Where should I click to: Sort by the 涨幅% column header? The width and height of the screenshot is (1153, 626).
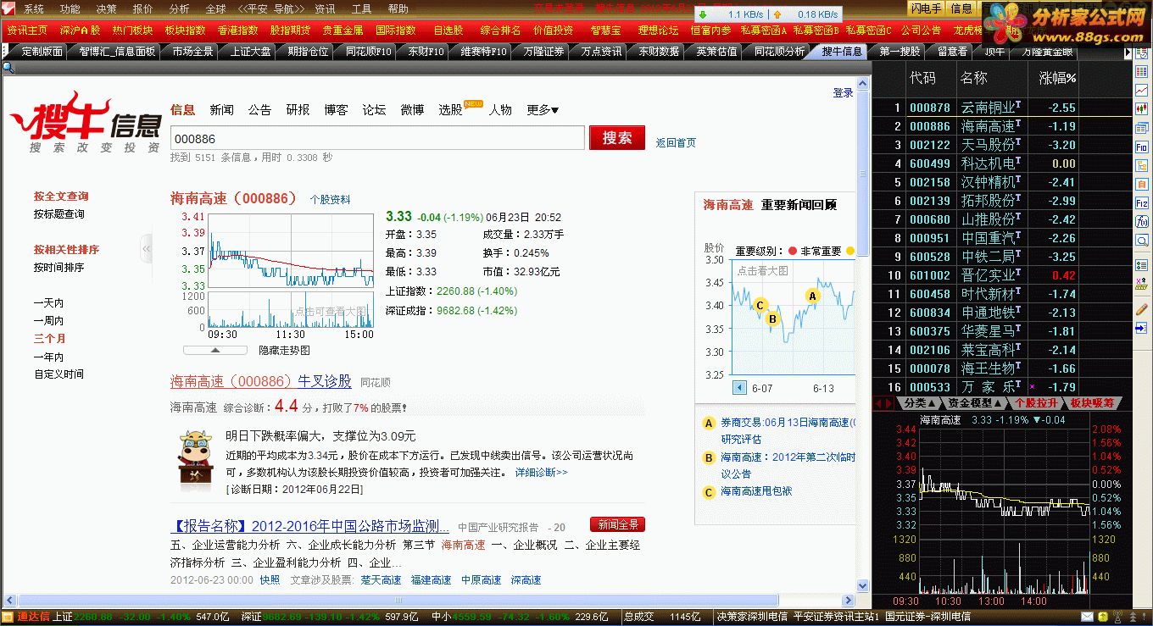[x=1057, y=78]
